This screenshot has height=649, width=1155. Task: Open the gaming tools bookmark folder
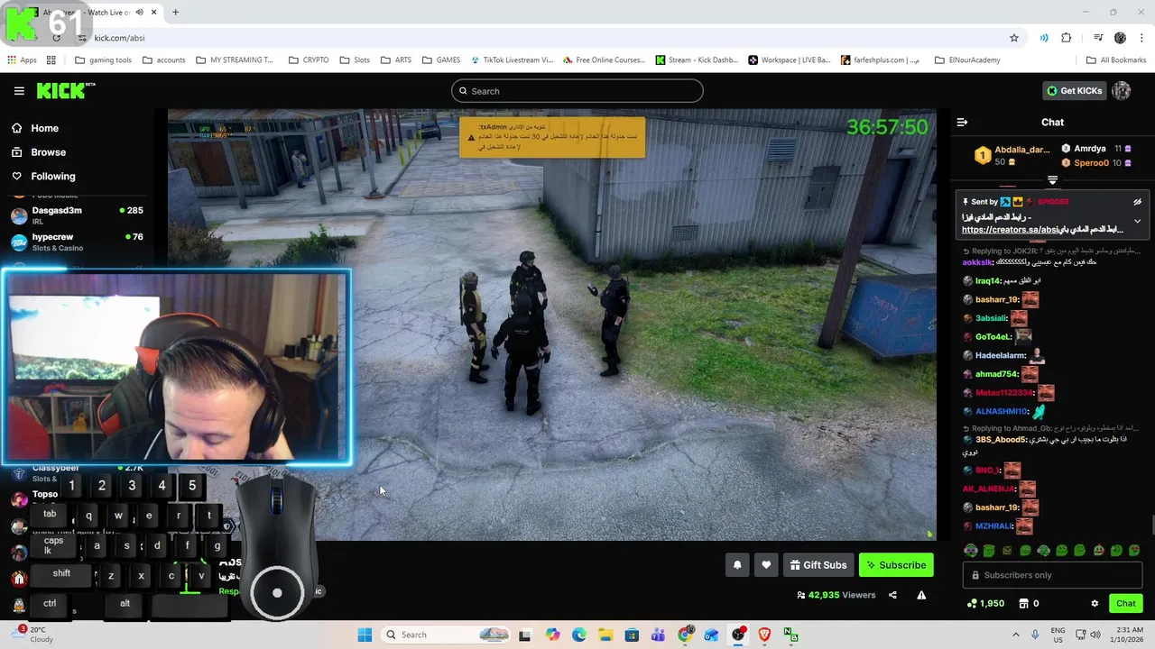(x=104, y=60)
